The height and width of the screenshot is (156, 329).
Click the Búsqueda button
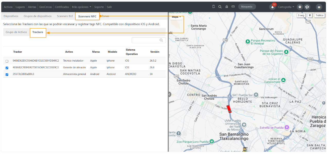click(x=247, y=7)
